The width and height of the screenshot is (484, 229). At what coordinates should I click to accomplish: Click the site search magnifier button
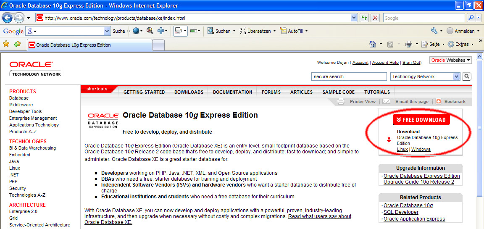click(x=467, y=76)
